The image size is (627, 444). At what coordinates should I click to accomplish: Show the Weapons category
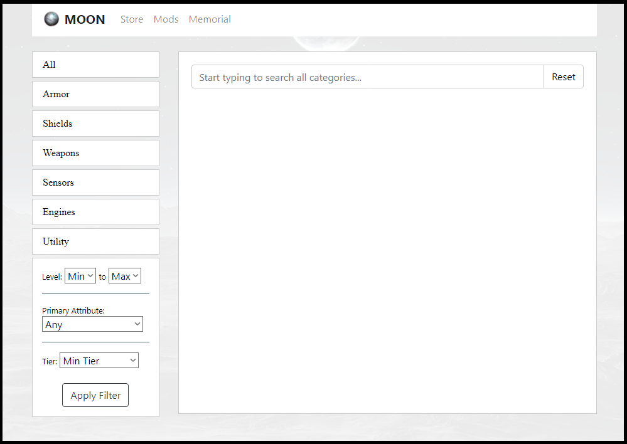[x=95, y=153]
